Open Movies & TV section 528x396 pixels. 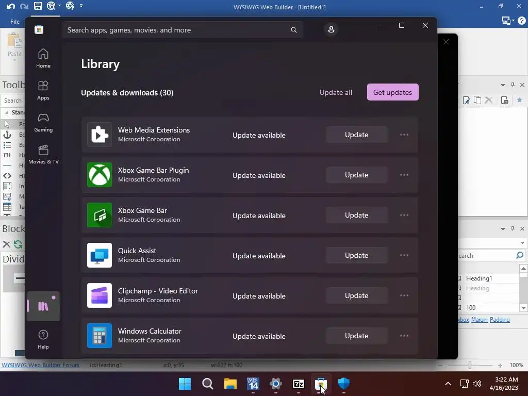[x=43, y=154]
